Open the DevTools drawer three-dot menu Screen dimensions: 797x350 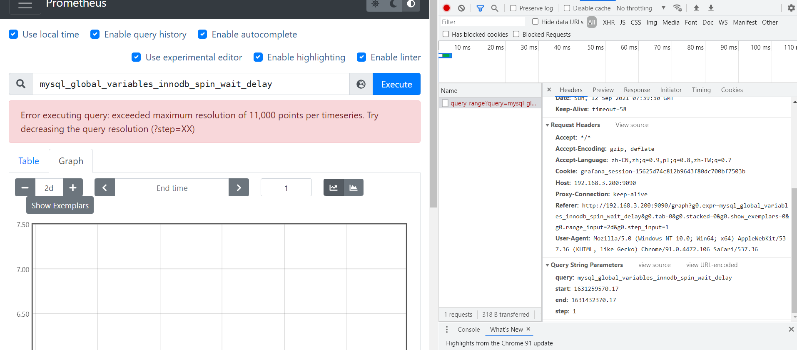pyautogui.click(x=447, y=330)
